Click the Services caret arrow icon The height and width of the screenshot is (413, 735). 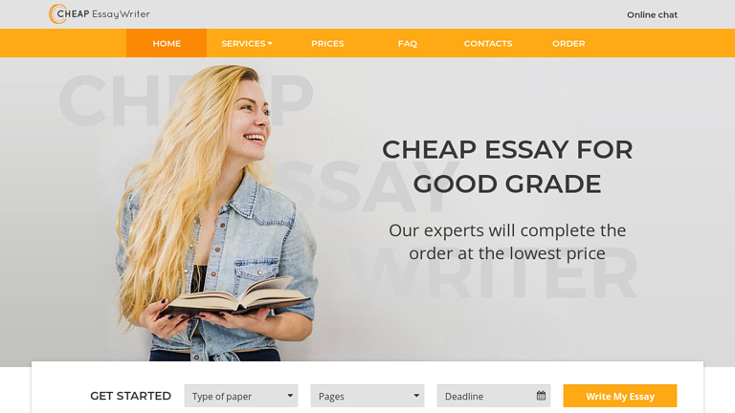coord(270,44)
